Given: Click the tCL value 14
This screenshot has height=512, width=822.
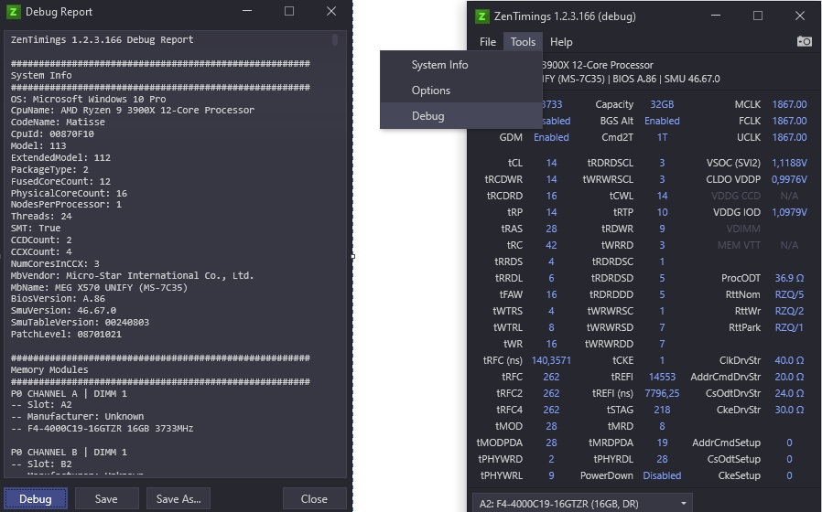Looking at the screenshot, I should tap(551, 163).
